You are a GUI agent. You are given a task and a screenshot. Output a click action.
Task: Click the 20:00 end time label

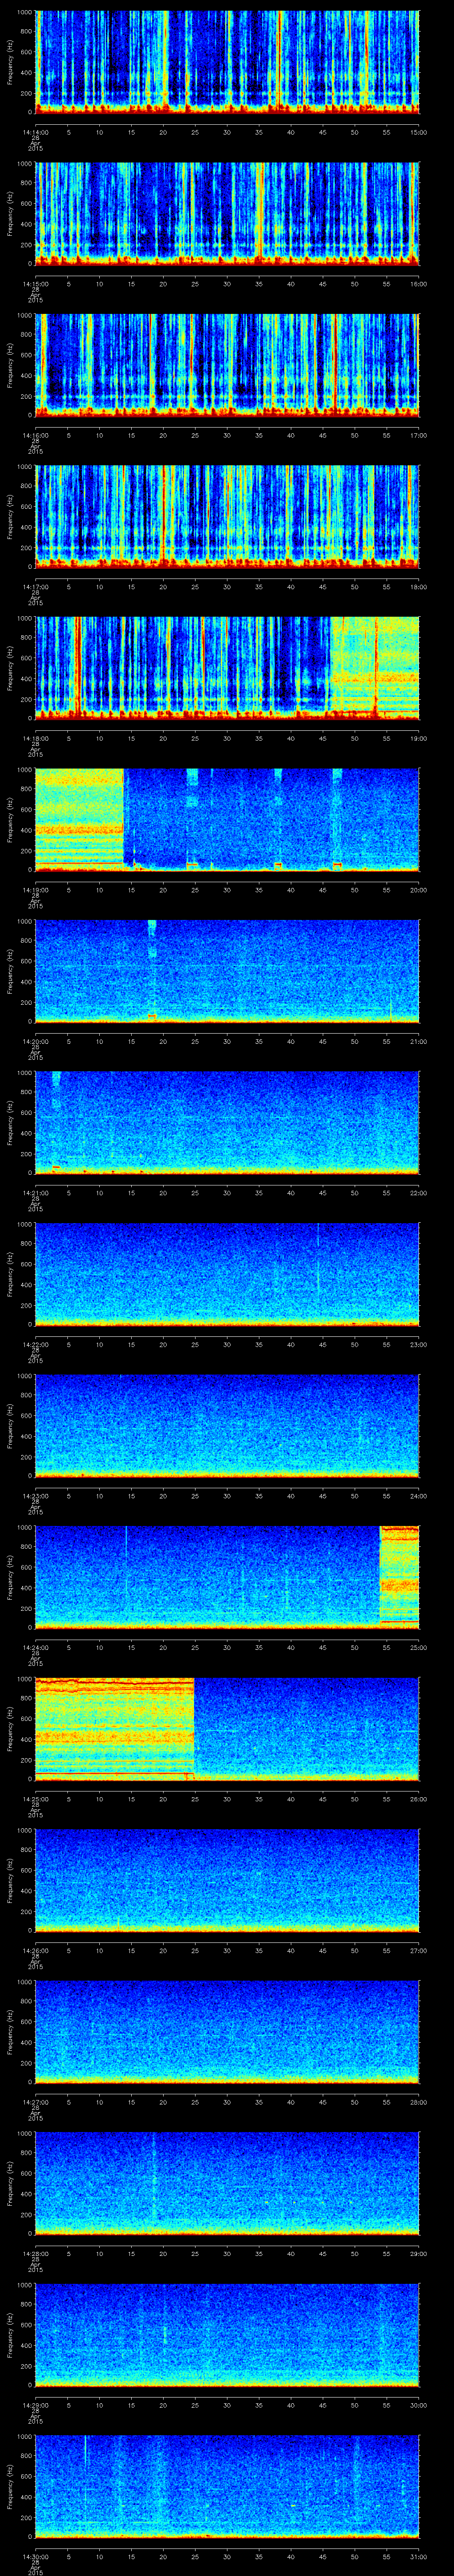[x=418, y=890]
